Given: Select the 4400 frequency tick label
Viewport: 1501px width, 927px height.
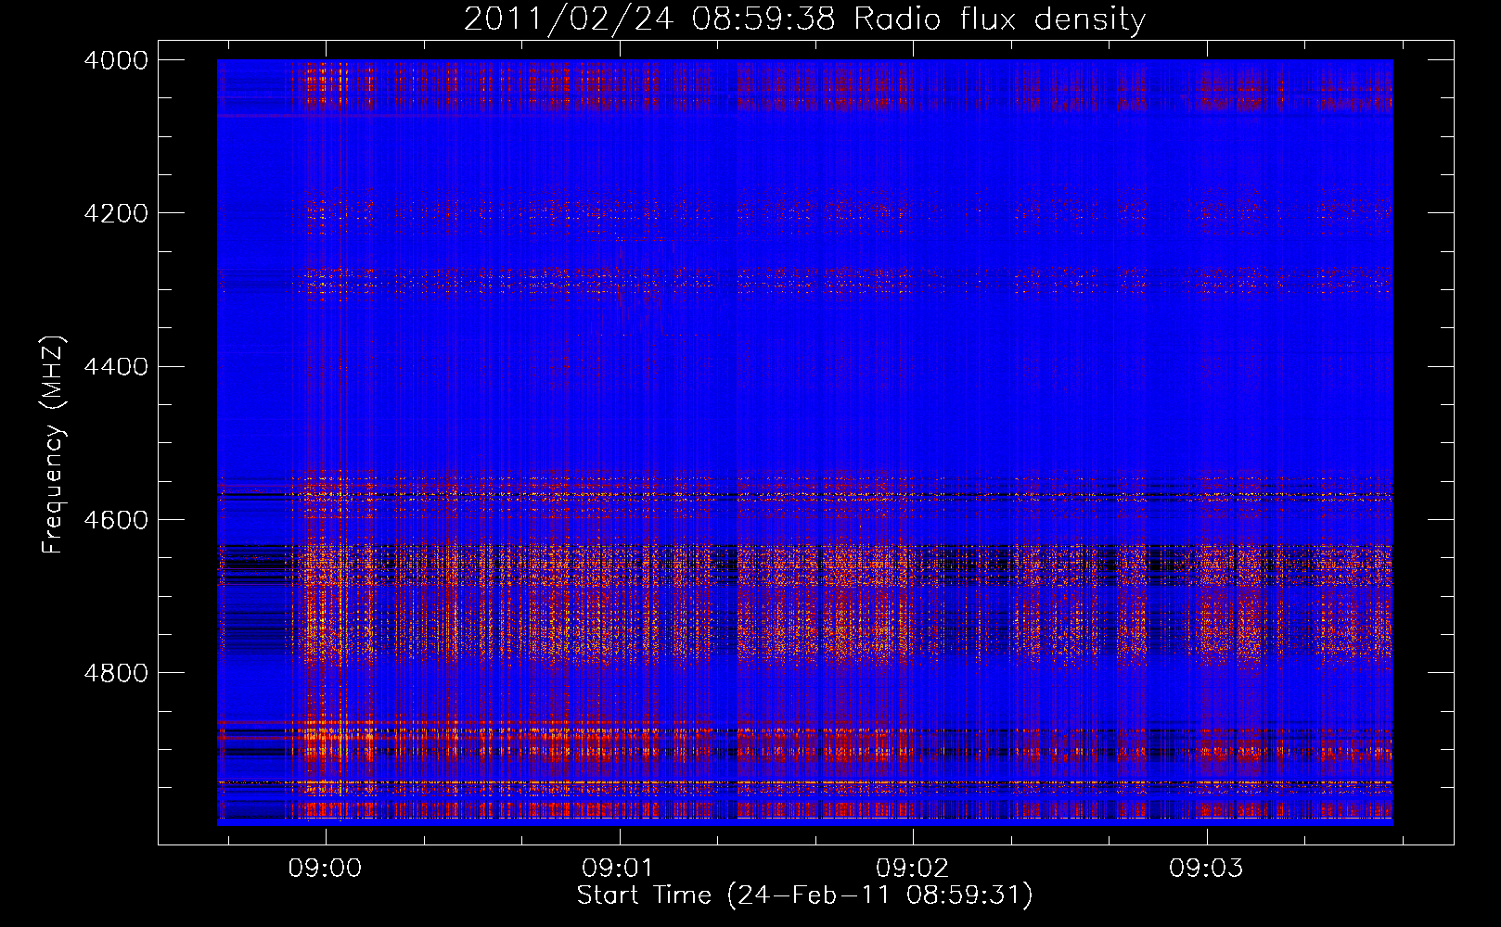Looking at the screenshot, I should pyautogui.click(x=116, y=367).
